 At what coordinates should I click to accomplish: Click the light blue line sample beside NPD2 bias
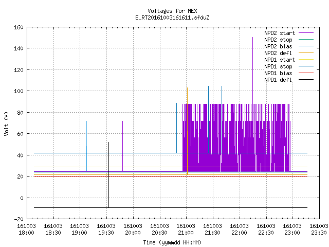[306, 46]
